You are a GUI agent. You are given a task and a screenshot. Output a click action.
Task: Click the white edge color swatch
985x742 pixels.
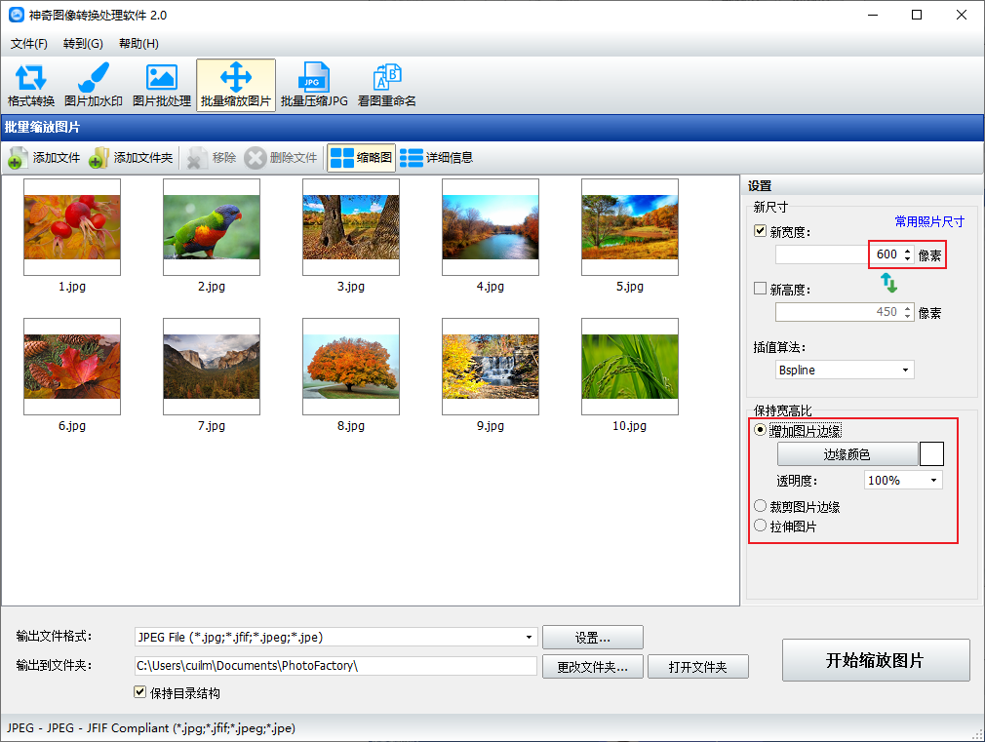click(x=931, y=453)
